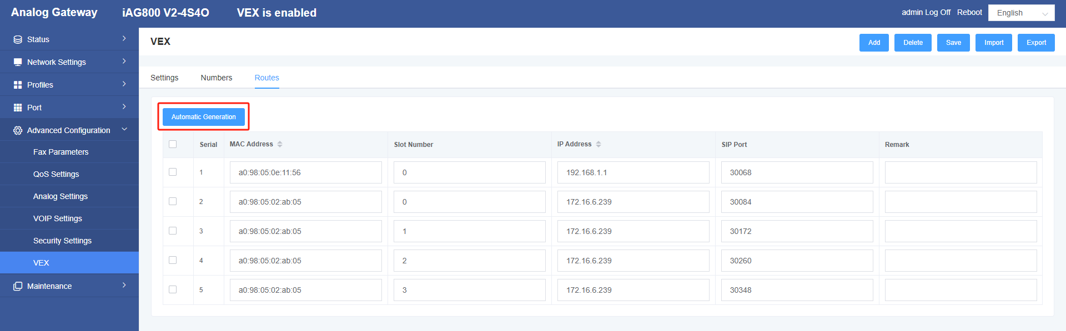Click the Status database icon in sidebar
This screenshot has height=331, width=1066.
(x=18, y=39)
